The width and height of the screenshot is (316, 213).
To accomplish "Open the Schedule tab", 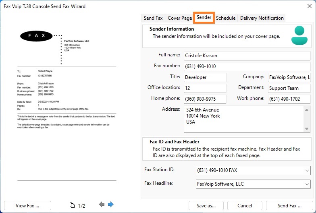I will [226, 18].
